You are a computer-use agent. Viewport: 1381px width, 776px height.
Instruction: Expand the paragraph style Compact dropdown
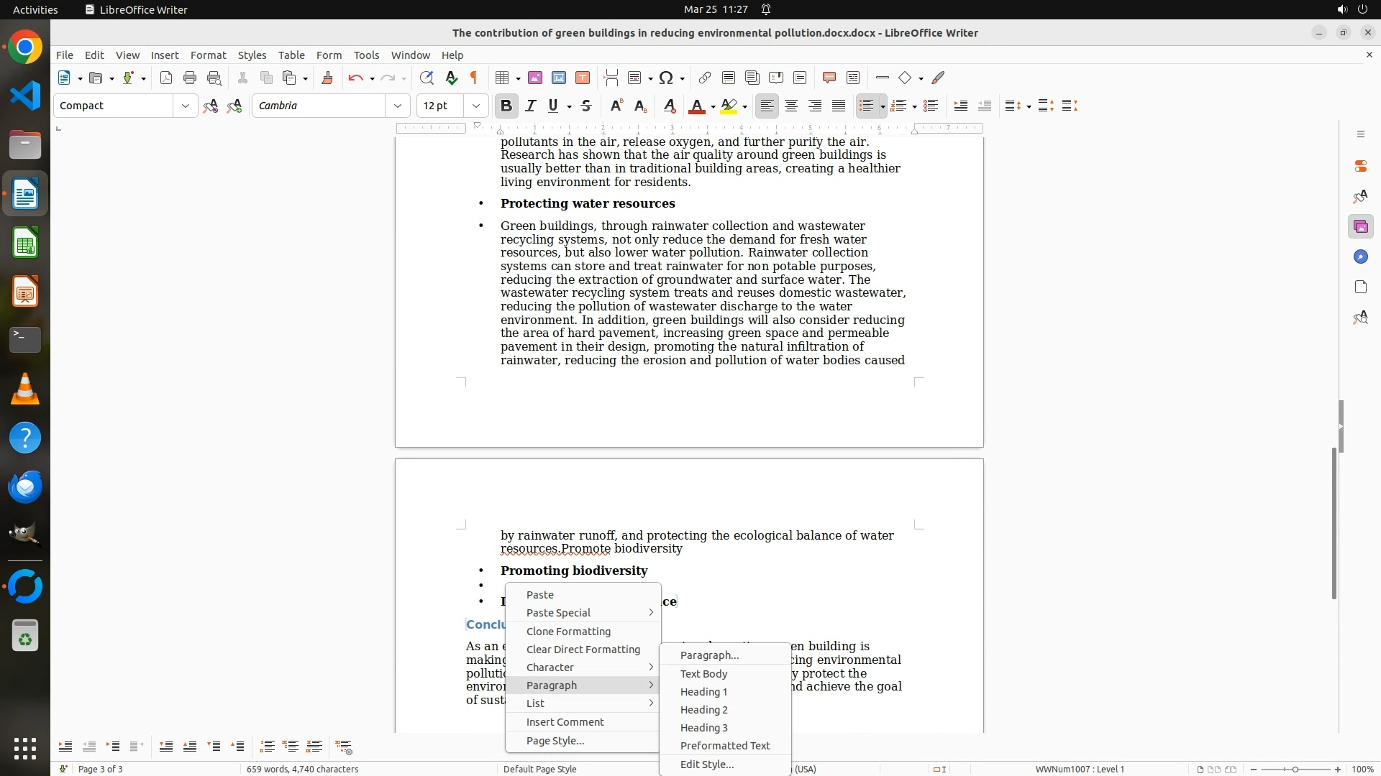pyautogui.click(x=186, y=106)
